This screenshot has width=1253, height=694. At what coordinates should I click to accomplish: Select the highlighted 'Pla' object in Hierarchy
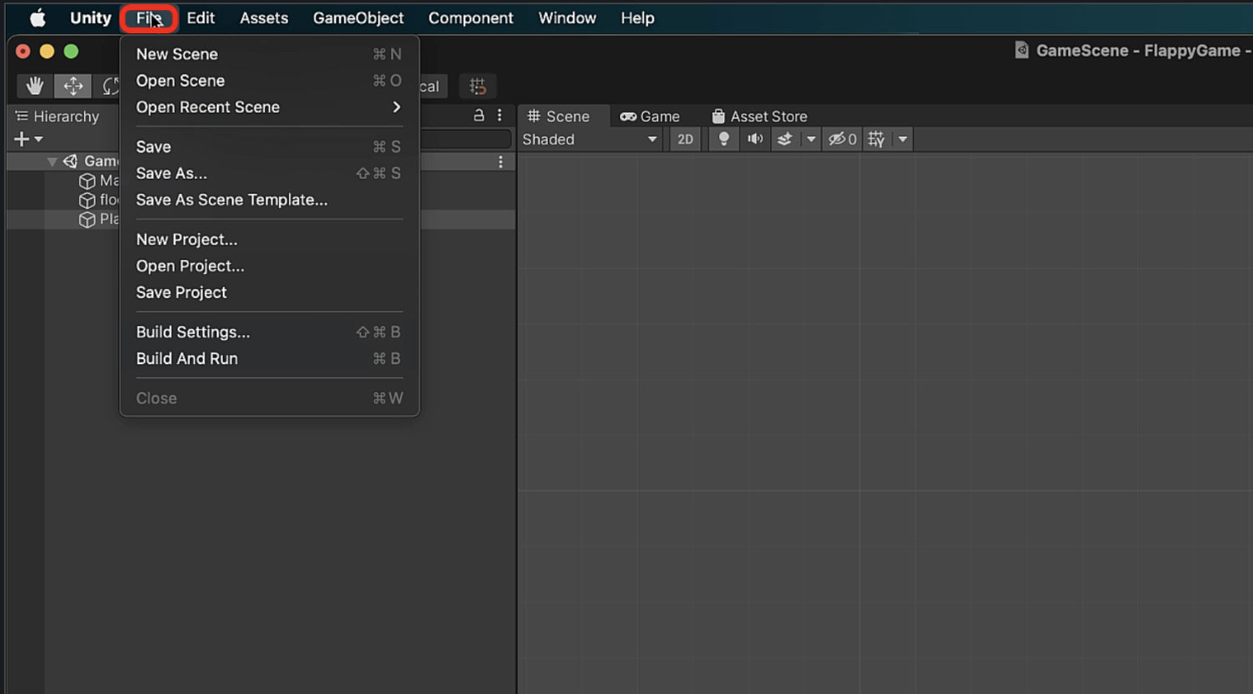[99, 219]
